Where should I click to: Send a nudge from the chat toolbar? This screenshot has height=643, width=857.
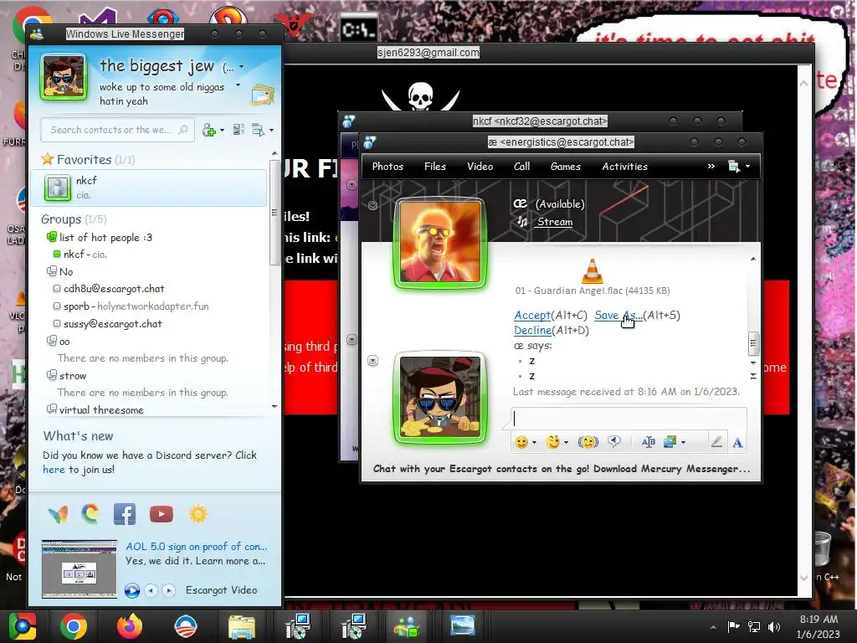[588, 442]
